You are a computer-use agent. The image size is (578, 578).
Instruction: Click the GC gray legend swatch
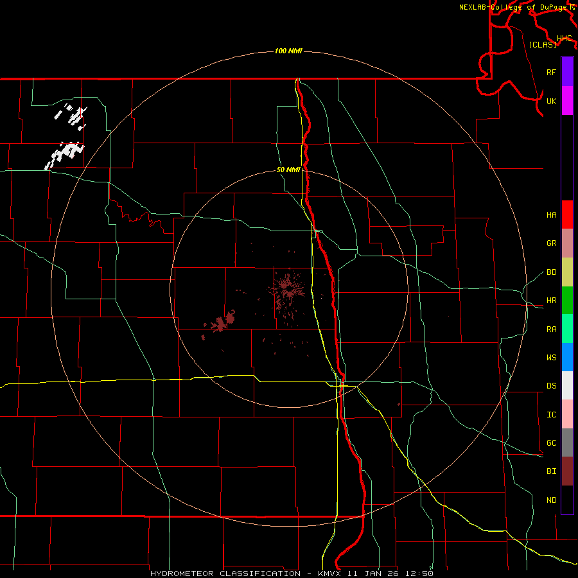tap(567, 442)
